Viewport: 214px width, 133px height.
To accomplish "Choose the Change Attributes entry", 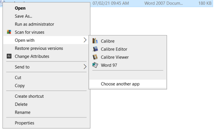I will click(x=32, y=56).
